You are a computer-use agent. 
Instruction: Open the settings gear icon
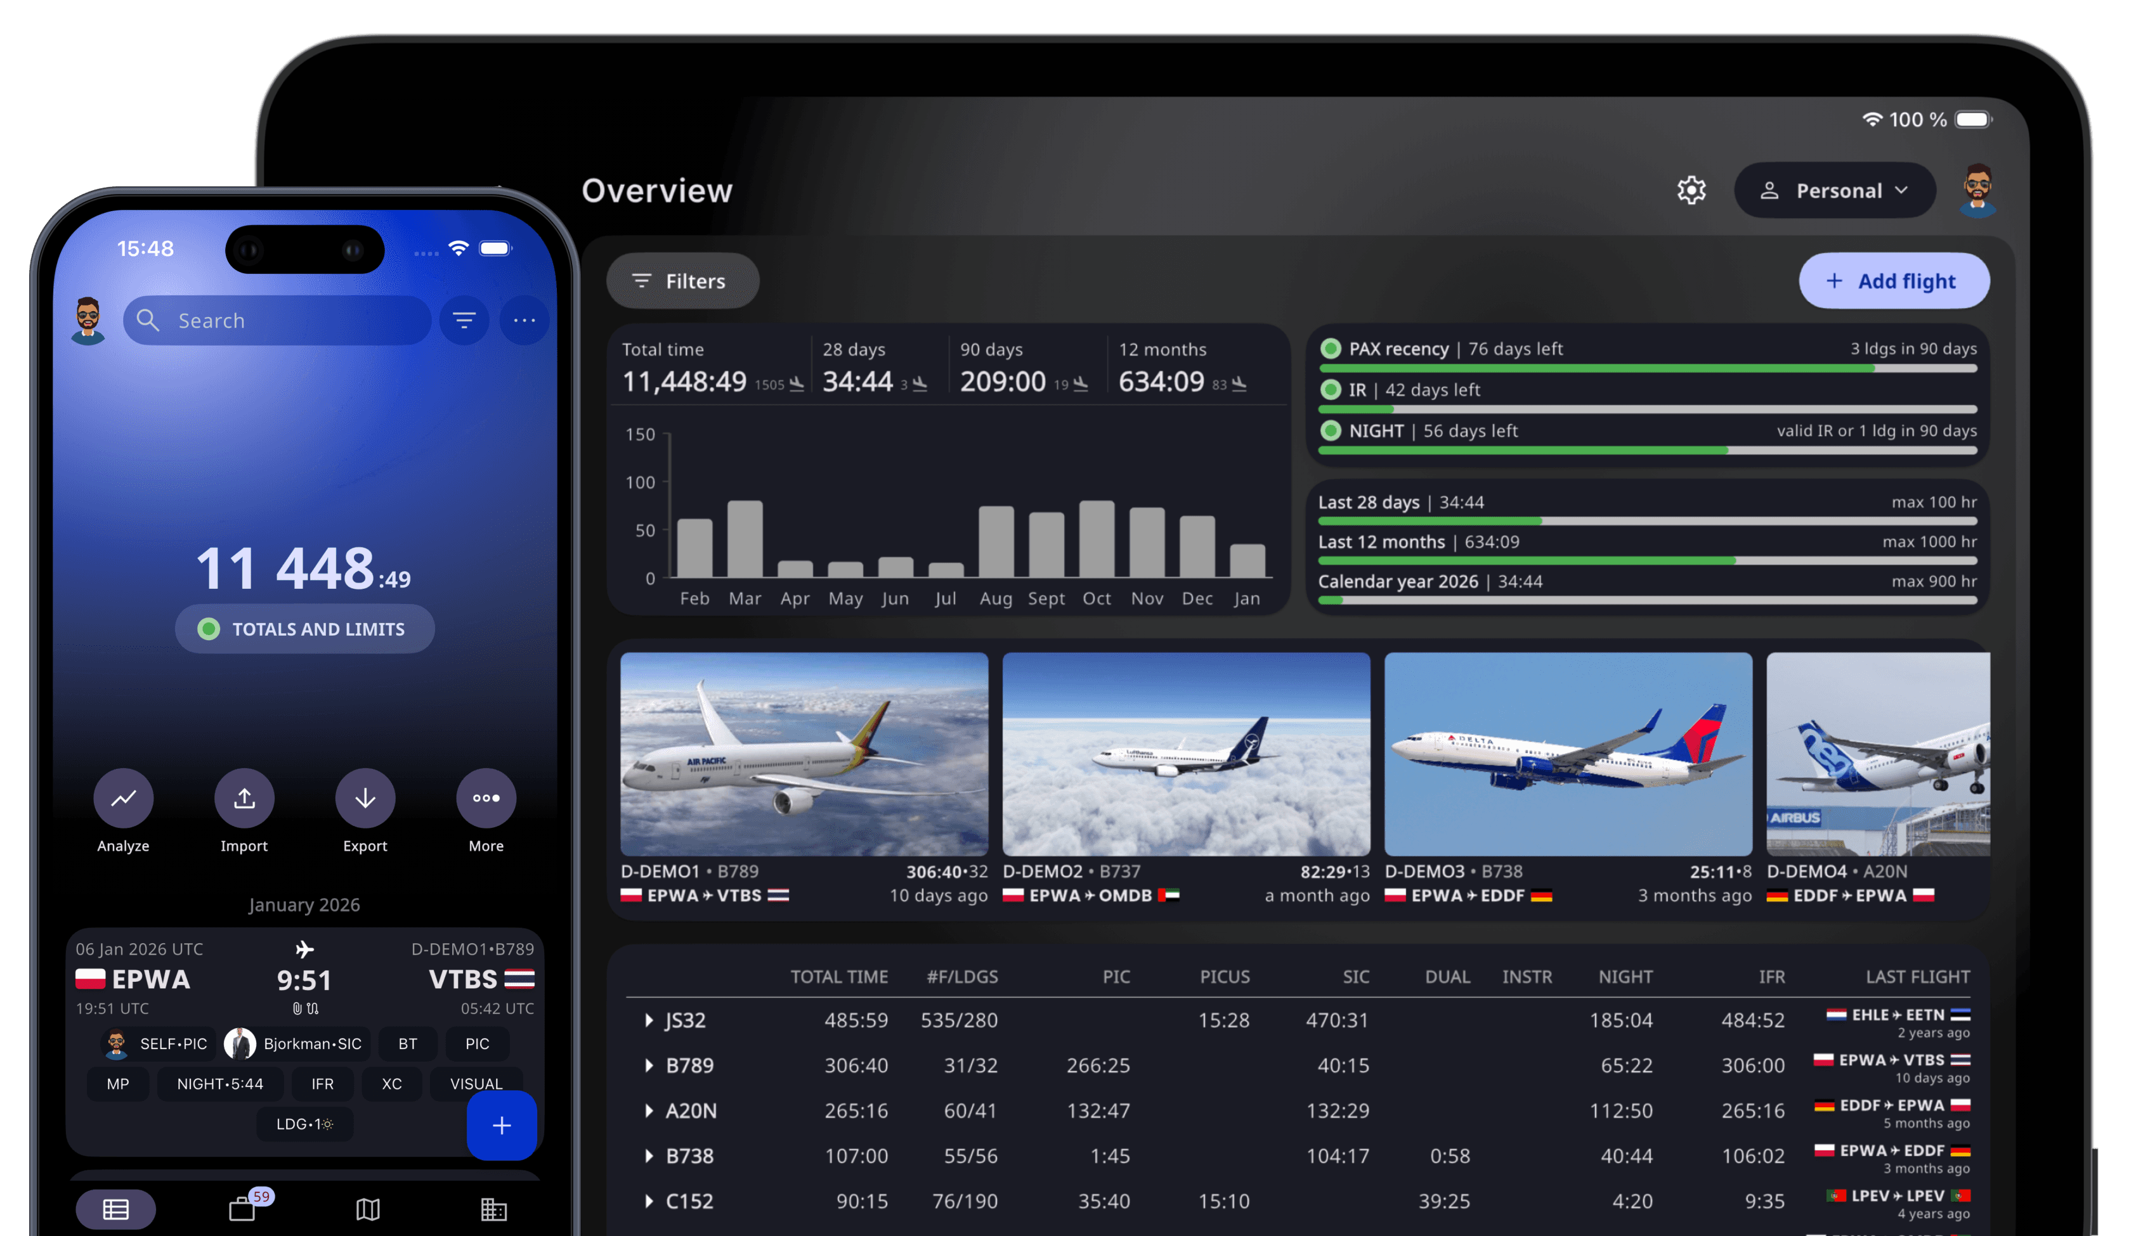[1691, 191]
